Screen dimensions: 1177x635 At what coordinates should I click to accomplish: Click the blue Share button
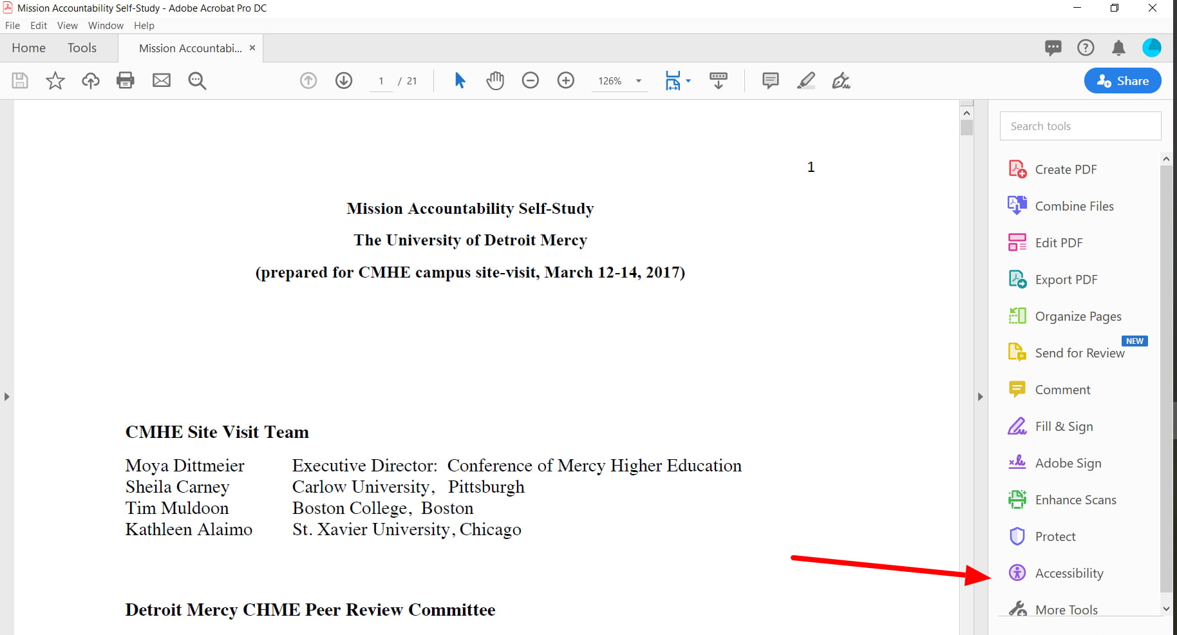[x=1122, y=81]
